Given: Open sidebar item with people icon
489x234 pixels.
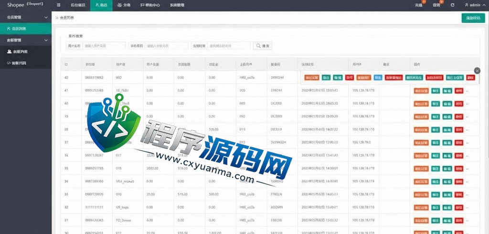Looking at the screenshot, I should click(26, 52).
